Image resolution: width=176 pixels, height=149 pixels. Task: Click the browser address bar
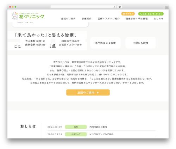83,7
